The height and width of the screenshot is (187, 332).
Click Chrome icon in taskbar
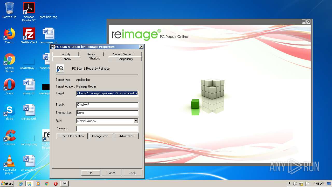(x=47, y=184)
